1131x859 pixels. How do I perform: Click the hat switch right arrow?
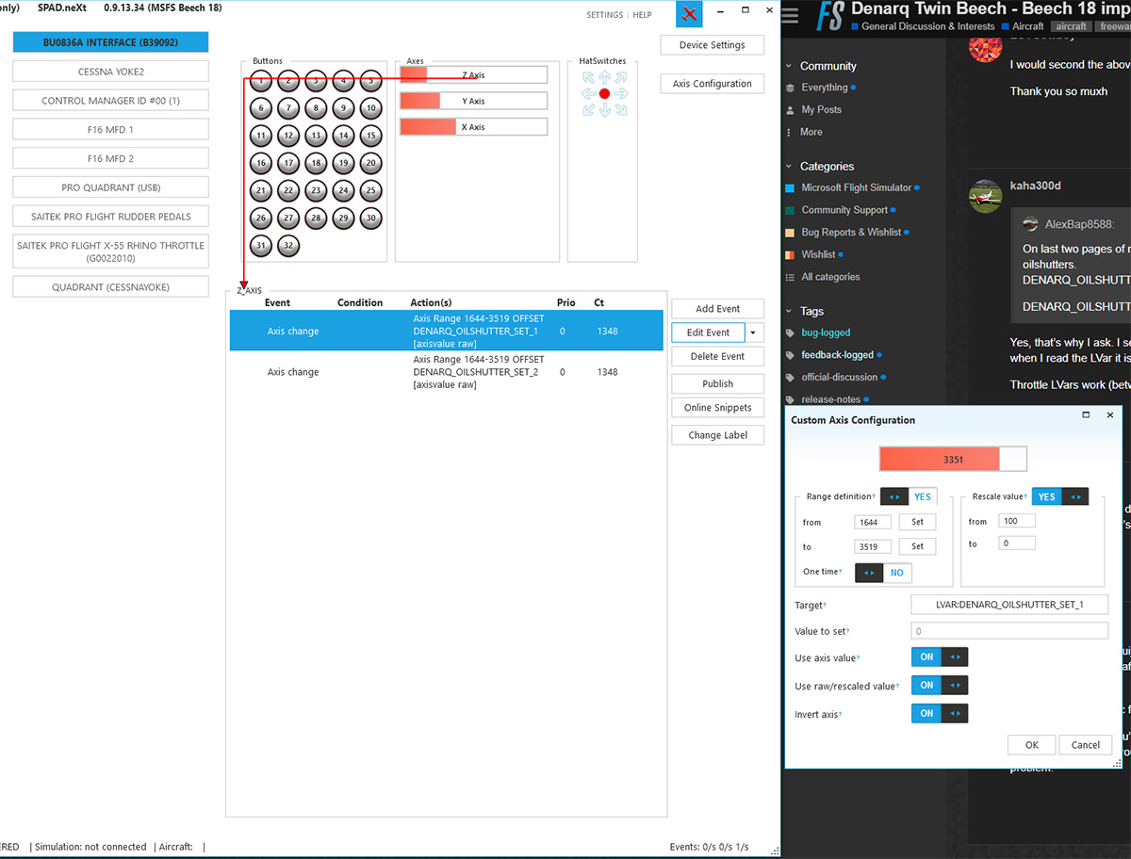(x=621, y=94)
